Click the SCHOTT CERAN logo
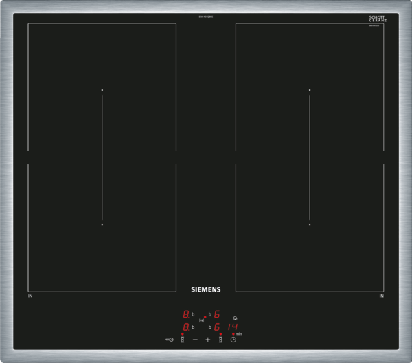Image resolution: width=412 pixels, height=363 pixels. pos(378,19)
